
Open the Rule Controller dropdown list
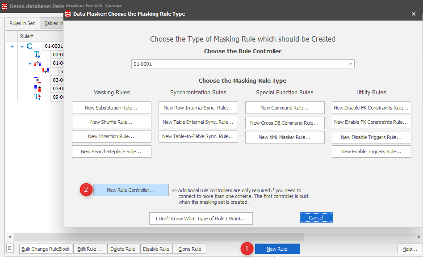point(350,64)
